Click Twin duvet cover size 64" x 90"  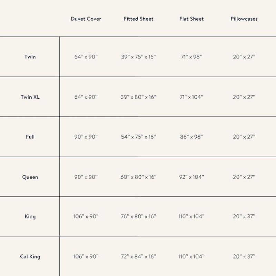coord(86,57)
